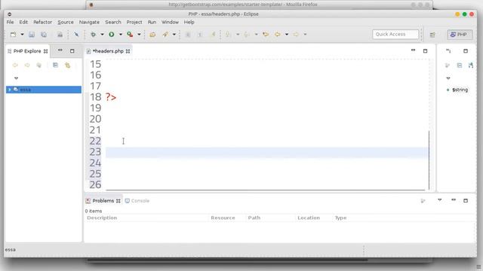This screenshot has height=271, width=483.
Task: Click the Search pencil toolbar icon
Action: [165, 35]
